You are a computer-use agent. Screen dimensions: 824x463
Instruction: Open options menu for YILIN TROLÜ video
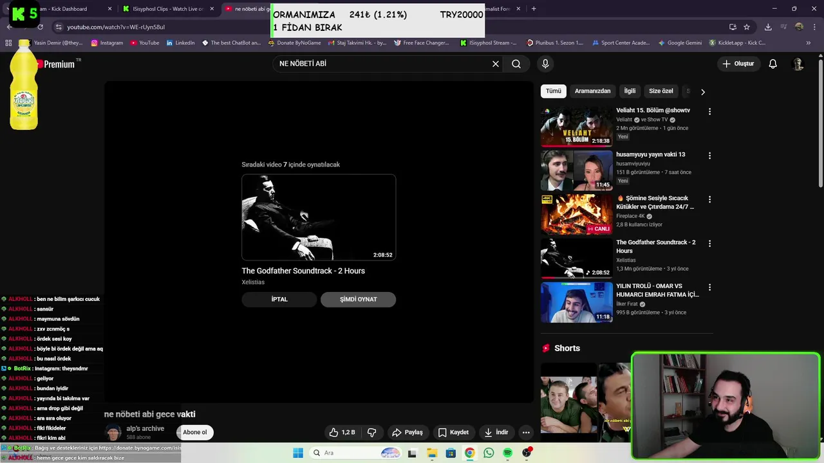pyautogui.click(x=709, y=287)
